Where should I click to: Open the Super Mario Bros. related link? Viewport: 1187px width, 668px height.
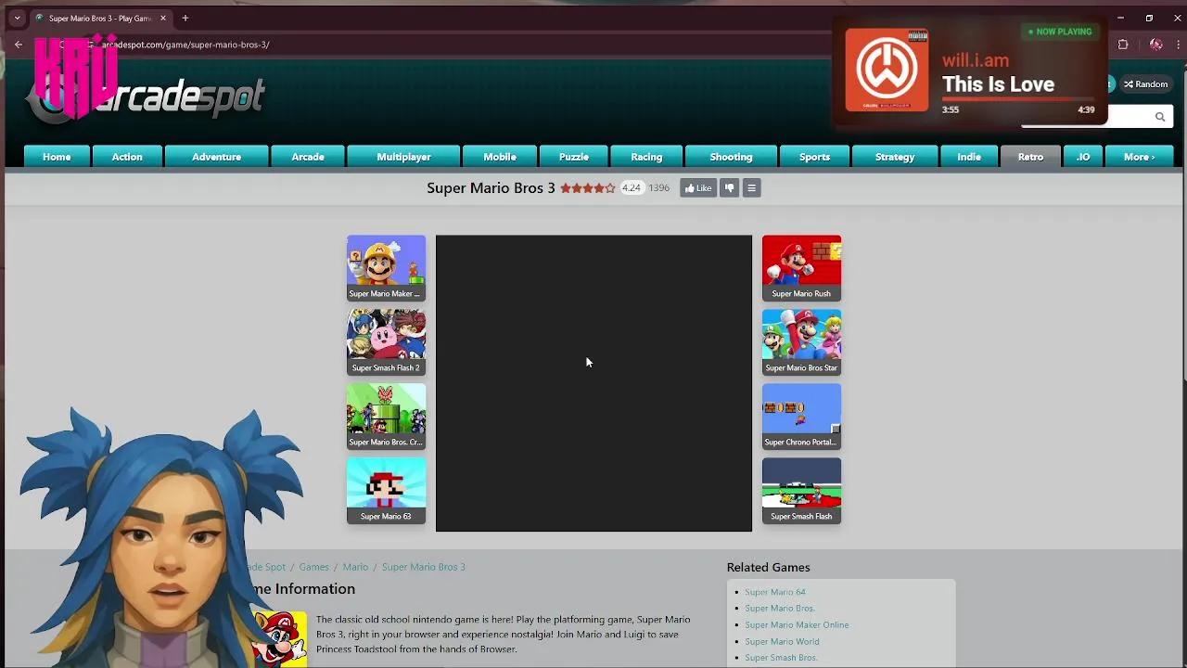[x=780, y=609]
